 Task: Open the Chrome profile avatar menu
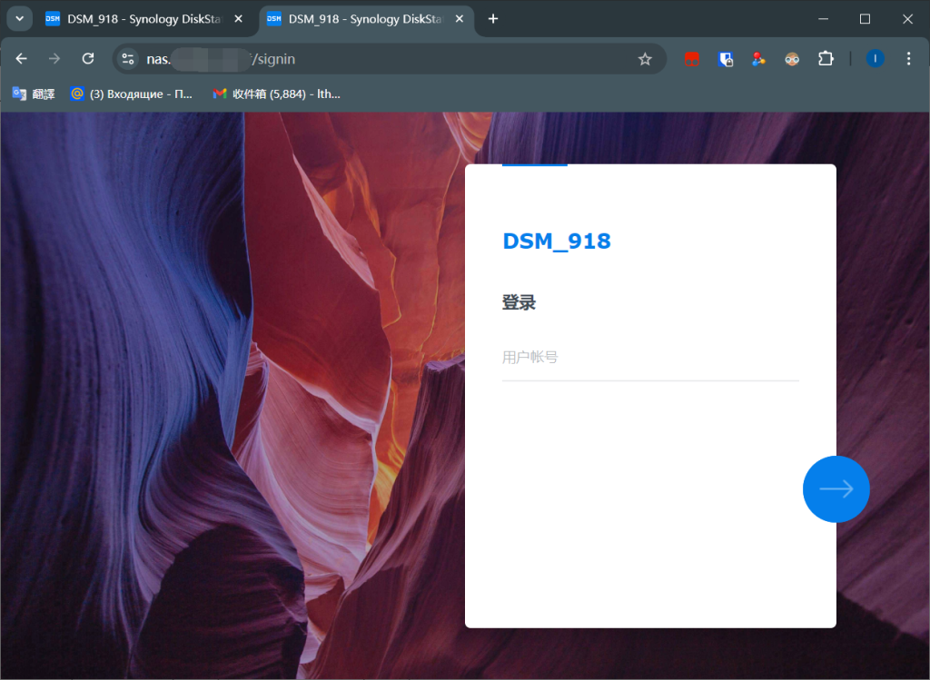874,58
